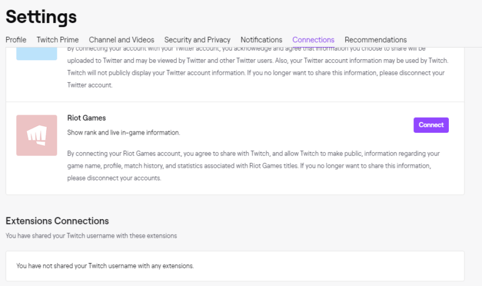
Task: Select the Connections tab
Action: (313, 40)
